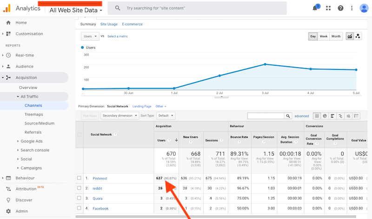Open the Source/Medium report
Image resolution: width=372 pixels, height=219 pixels.
(40, 123)
